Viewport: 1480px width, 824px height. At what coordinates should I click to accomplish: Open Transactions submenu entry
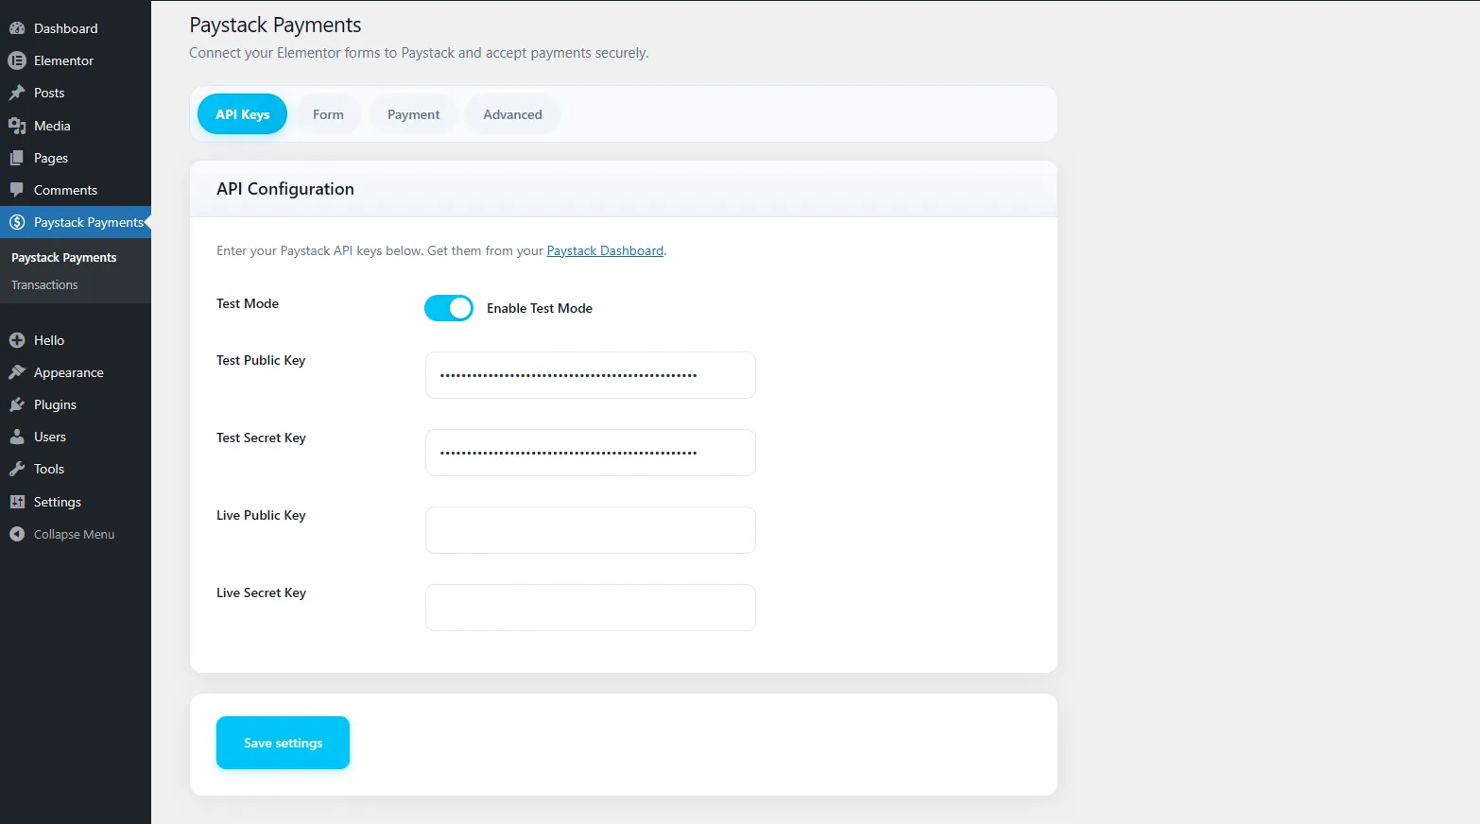click(44, 284)
